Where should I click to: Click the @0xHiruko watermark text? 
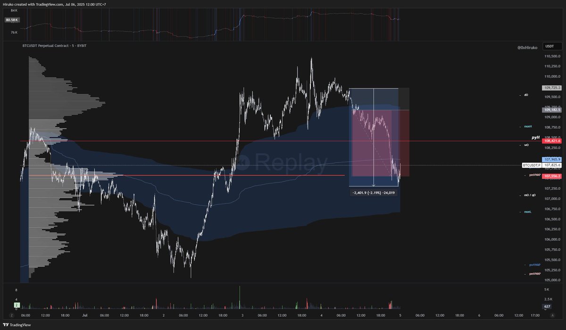point(528,48)
